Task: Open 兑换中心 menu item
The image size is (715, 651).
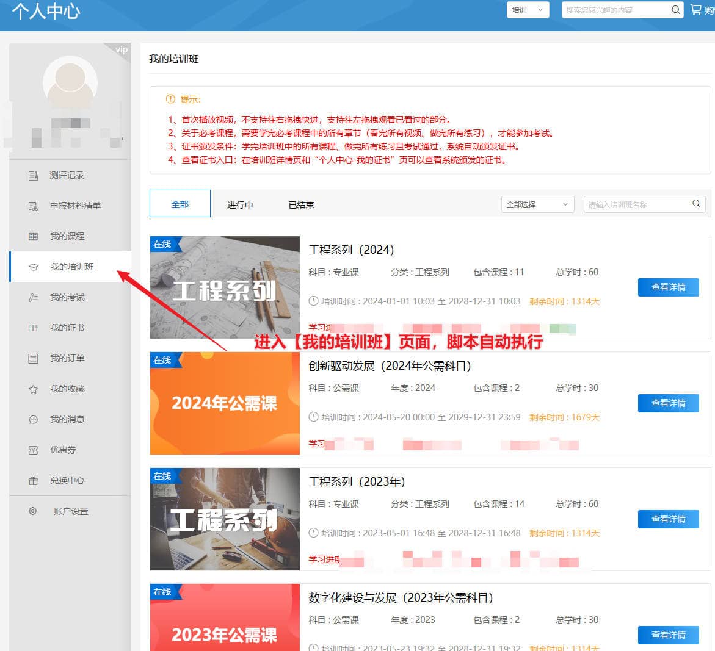Action: point(70,481)
